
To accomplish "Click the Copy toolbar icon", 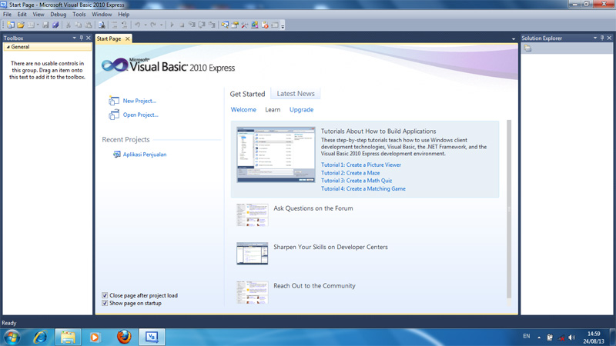I will click(79, 25).
